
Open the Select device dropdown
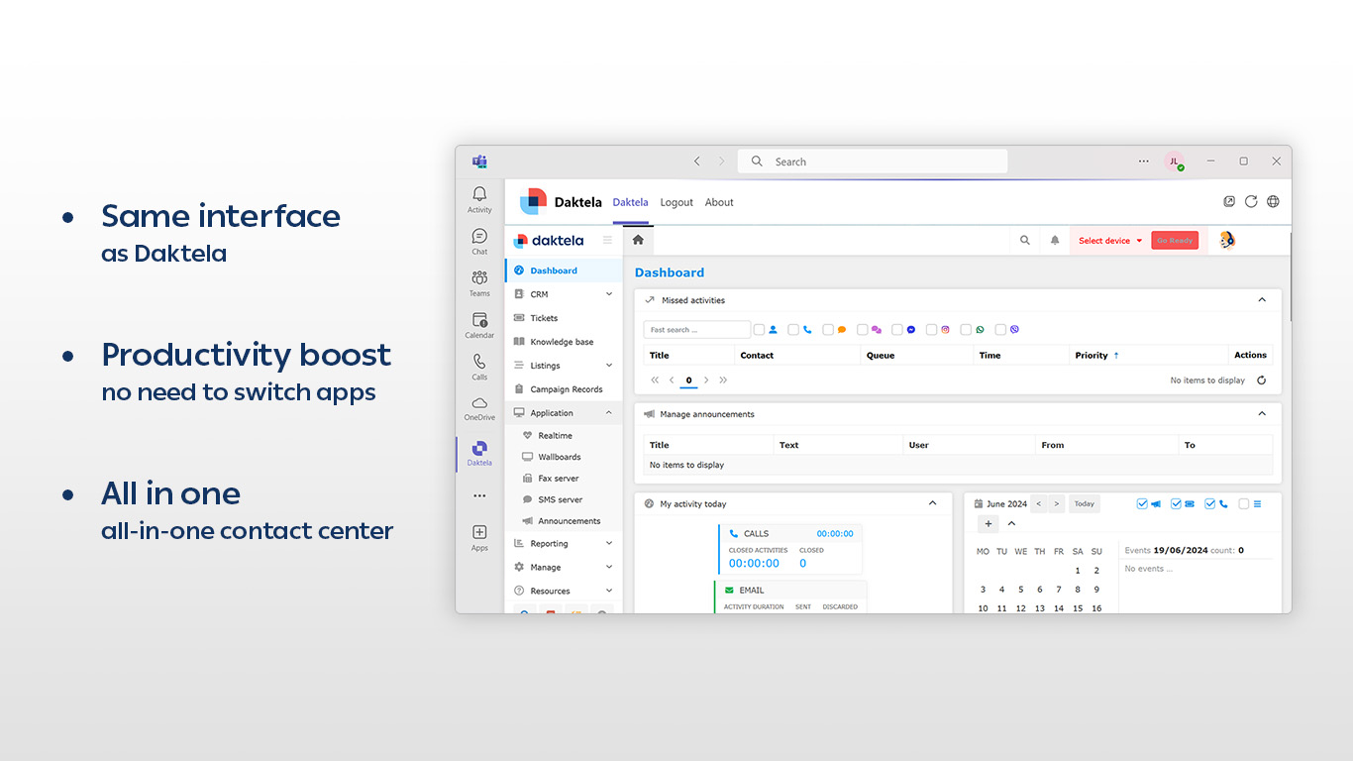pos(1110,241)
